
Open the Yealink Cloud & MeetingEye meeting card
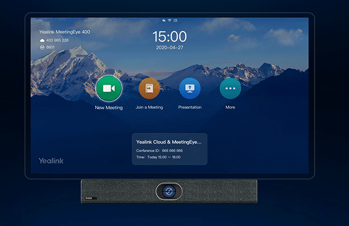[x=170, y=149]
